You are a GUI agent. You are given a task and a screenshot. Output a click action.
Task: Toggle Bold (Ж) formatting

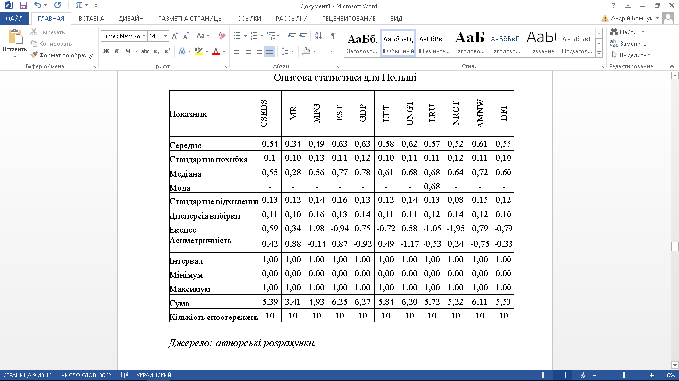pos(106,51)
